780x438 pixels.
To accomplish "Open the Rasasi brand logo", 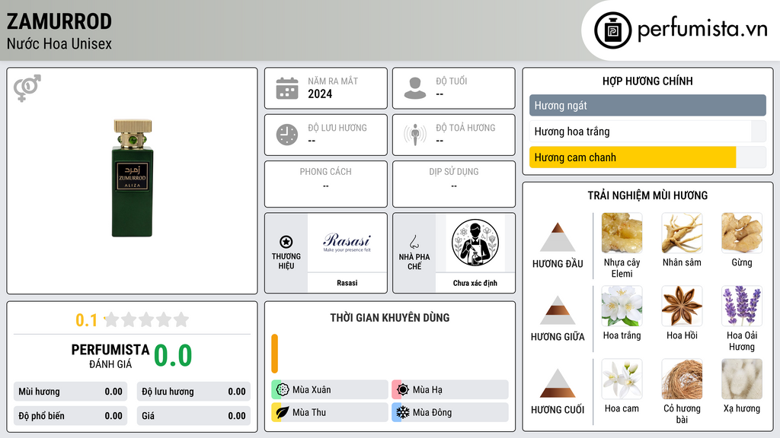I will point(347,243).
